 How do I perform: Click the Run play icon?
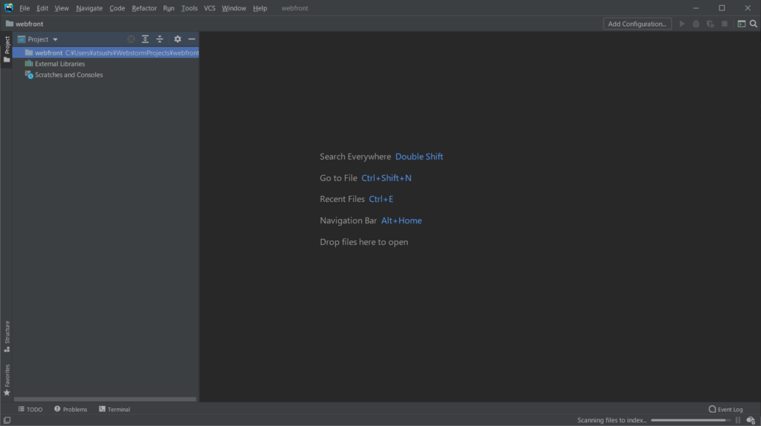682,24
